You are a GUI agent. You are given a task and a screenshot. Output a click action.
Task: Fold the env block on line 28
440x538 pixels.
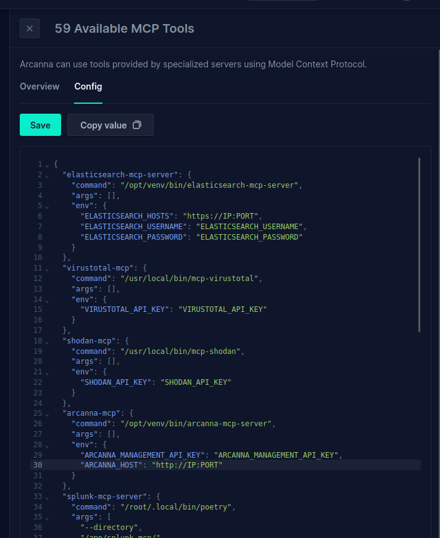pos(48,446)
